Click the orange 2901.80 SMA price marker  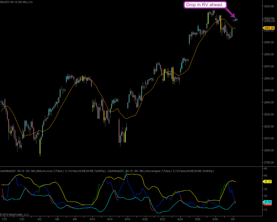[x=268, y=28]
